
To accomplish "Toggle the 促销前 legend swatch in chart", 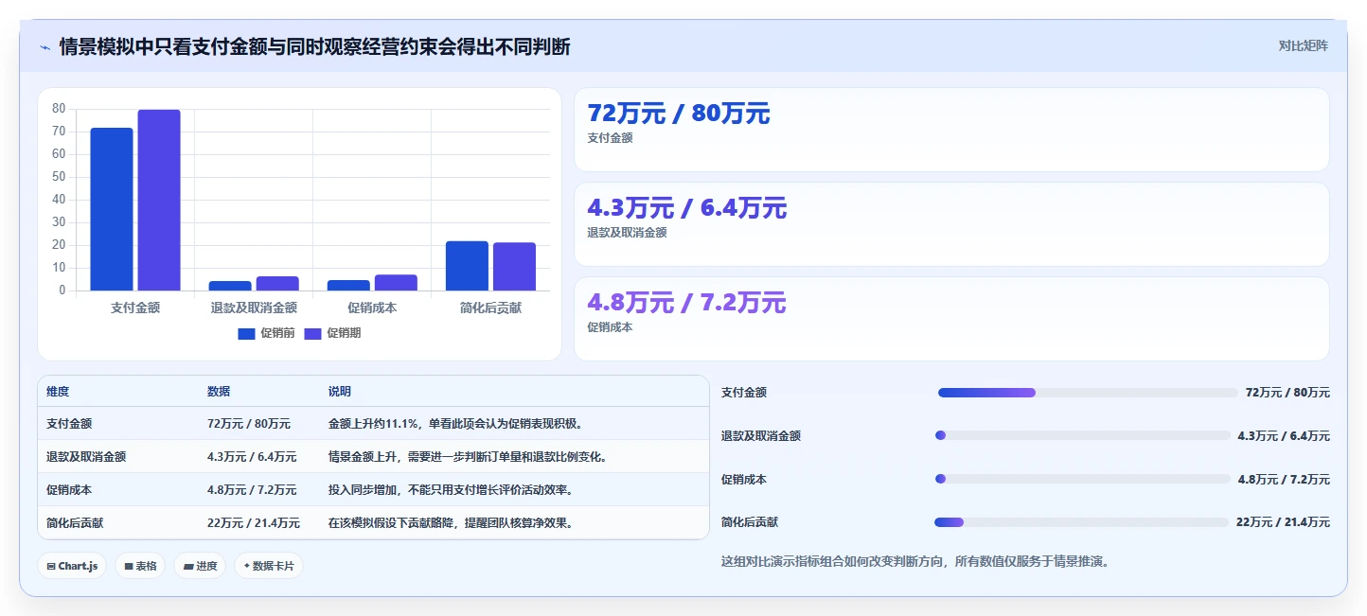I will click(246, 333).
